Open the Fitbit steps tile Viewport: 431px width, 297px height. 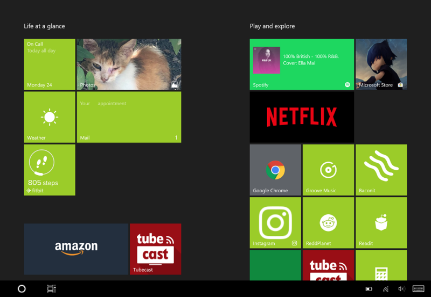point(50,170)
